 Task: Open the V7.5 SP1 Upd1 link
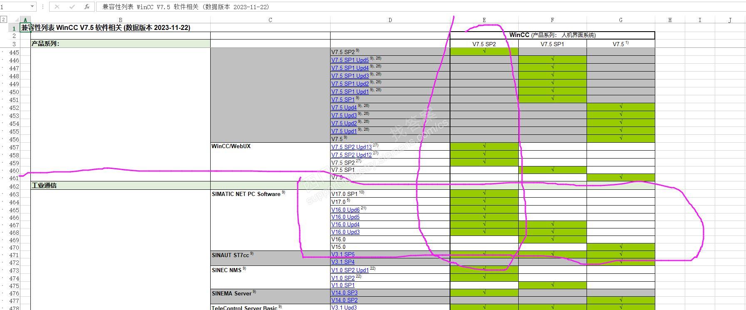pos(350,92)
